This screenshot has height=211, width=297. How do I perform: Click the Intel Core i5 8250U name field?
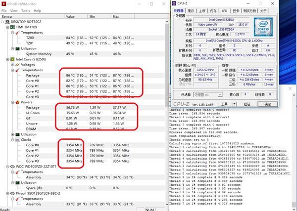point(221,20)
